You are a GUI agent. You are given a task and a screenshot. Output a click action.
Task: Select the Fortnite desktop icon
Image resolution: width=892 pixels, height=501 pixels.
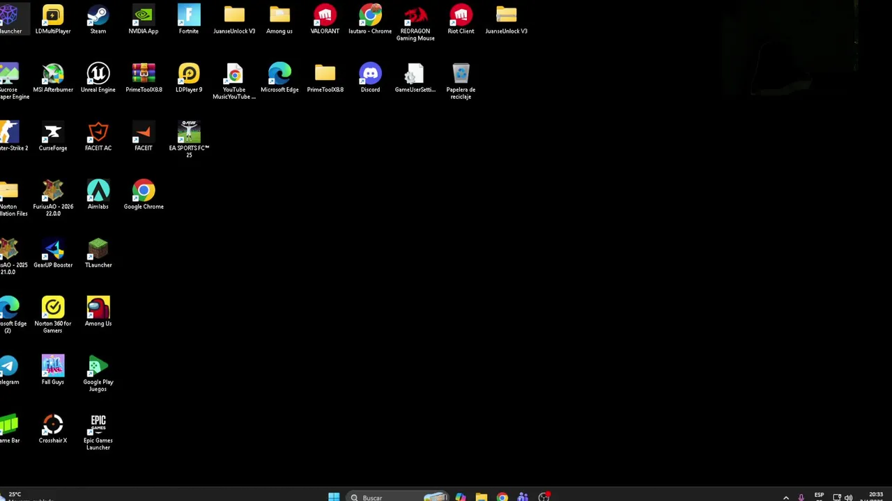(189, 19)
